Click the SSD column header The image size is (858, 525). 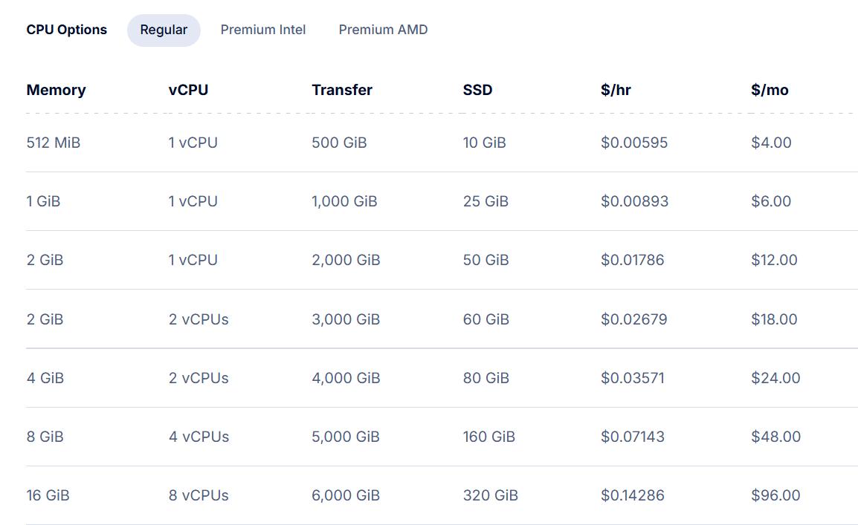(x=477, y=90)
